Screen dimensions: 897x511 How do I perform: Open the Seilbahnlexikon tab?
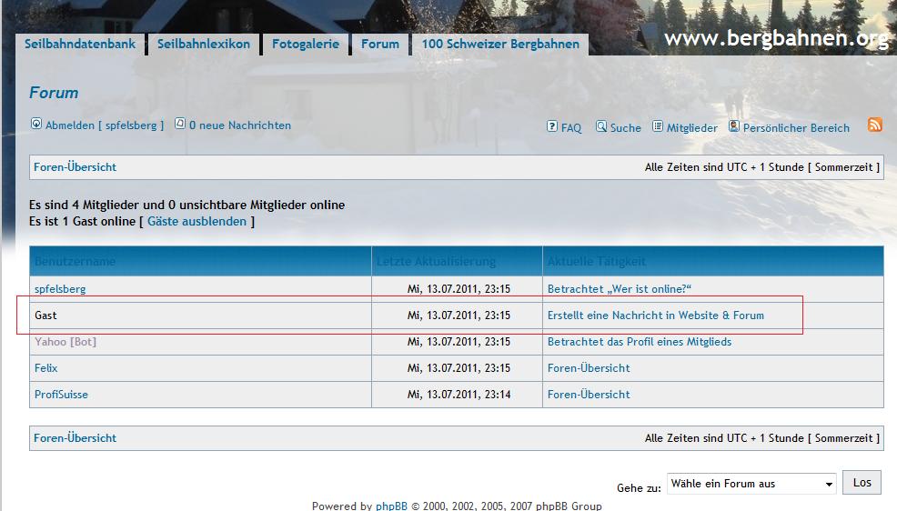point(204,44)
